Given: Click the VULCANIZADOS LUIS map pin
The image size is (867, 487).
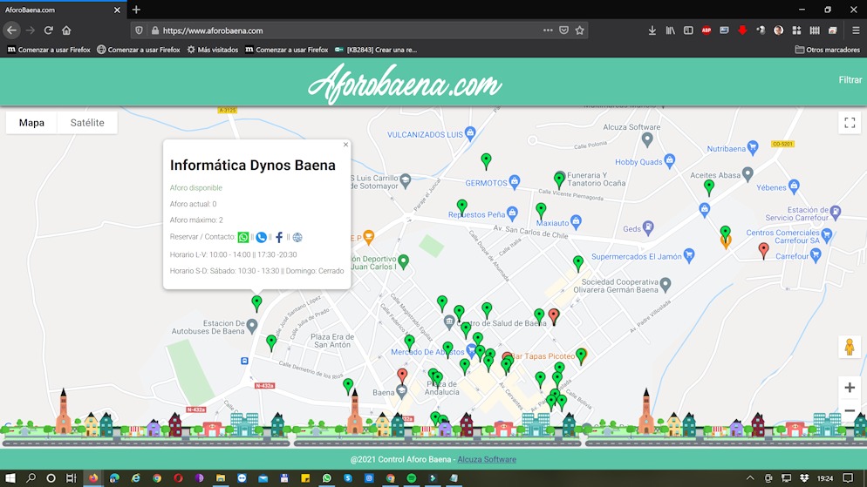Looking at the screenshot, I should point(470,133).
